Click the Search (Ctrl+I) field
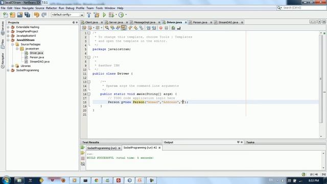 301,8
